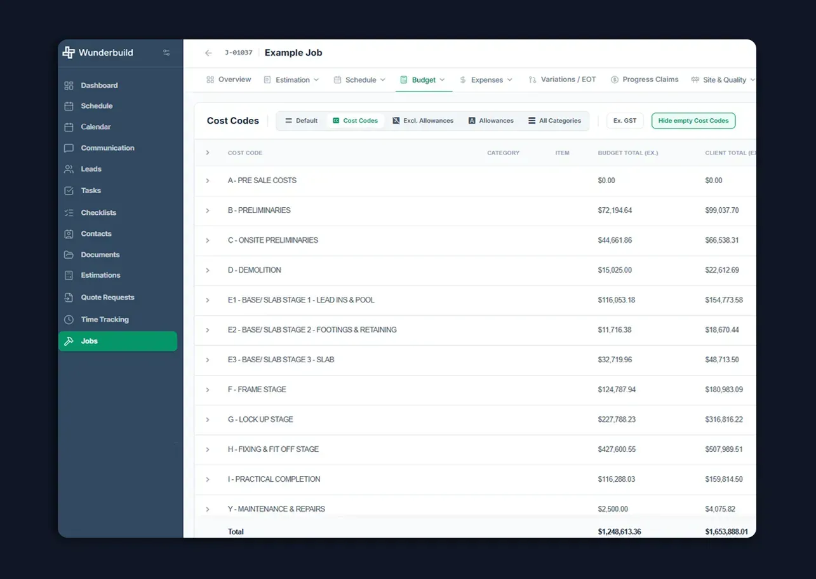Toggle the Ex. GST option
Image resolution: width=816 pixels, height=579 pixels.
[x=625, y=121]
